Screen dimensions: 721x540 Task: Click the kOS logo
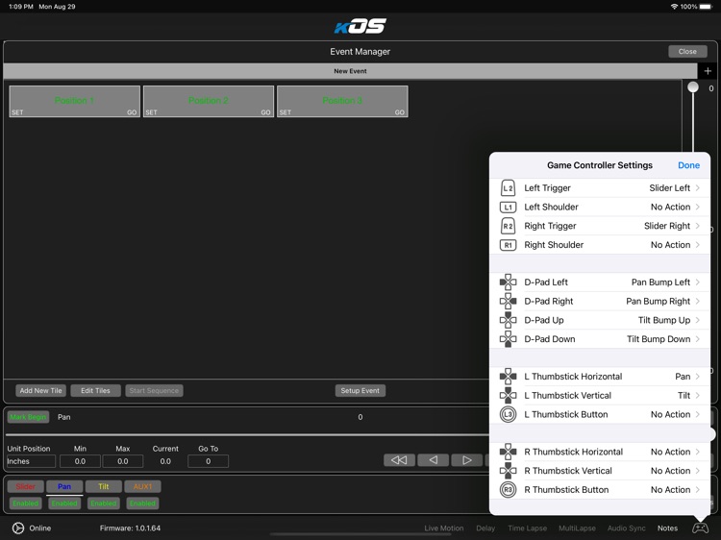[360, 26]
